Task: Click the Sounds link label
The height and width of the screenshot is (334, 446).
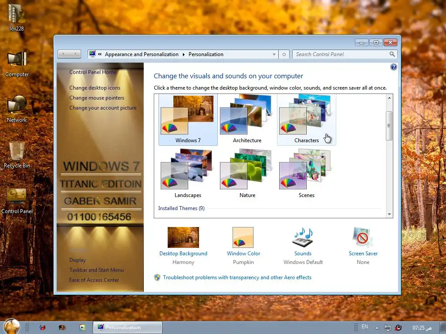Action: (303, 254)
